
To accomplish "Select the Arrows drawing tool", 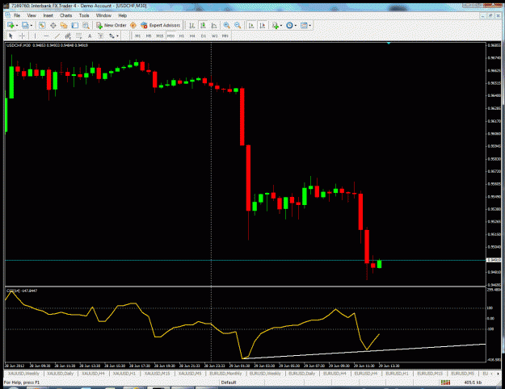I will pyautogui.click(x=112, y=36).
